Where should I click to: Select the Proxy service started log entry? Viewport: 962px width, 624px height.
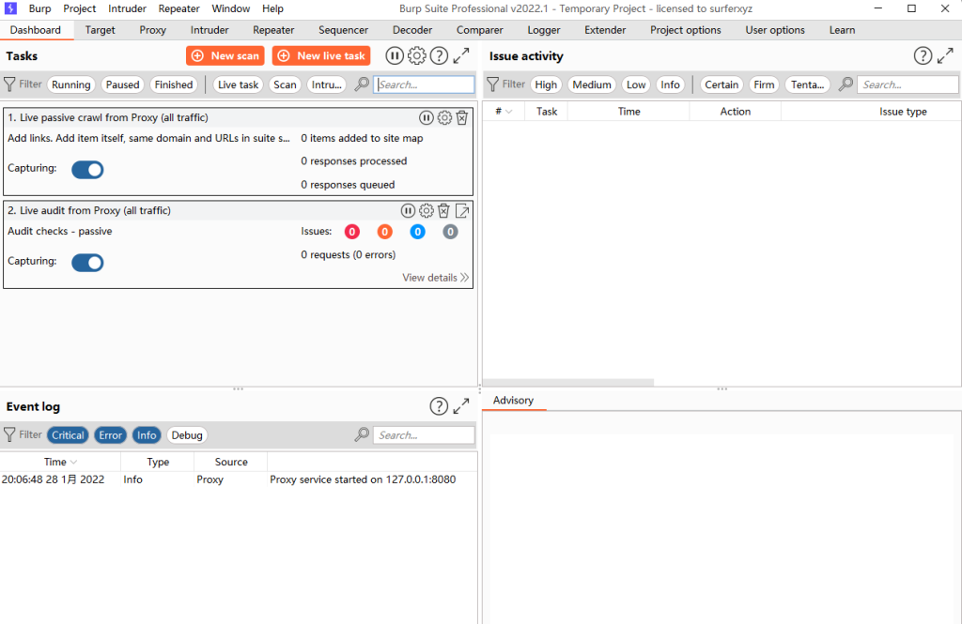tap(238, 479)
